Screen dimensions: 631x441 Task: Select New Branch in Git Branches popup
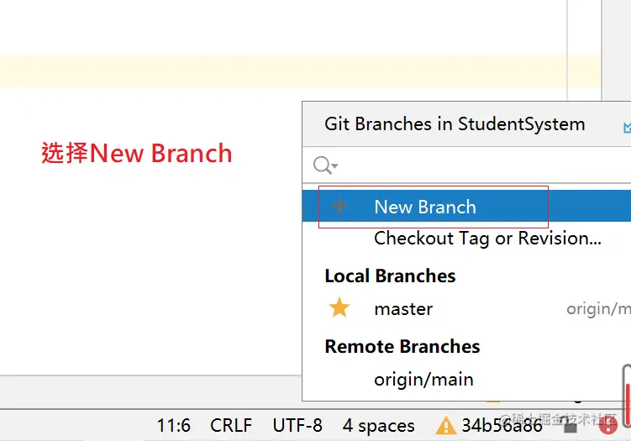pyautogui.click(x=466, y=207)
